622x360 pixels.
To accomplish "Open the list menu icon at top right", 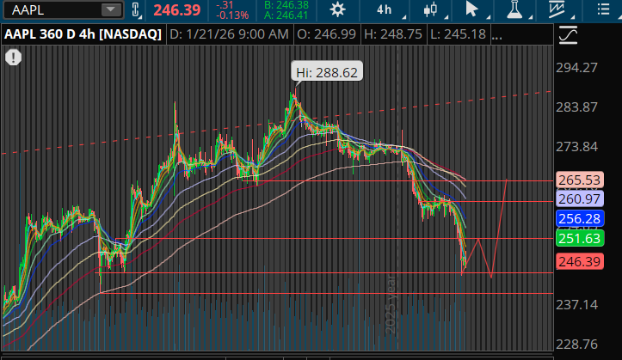I will click(x=603, y=9).
